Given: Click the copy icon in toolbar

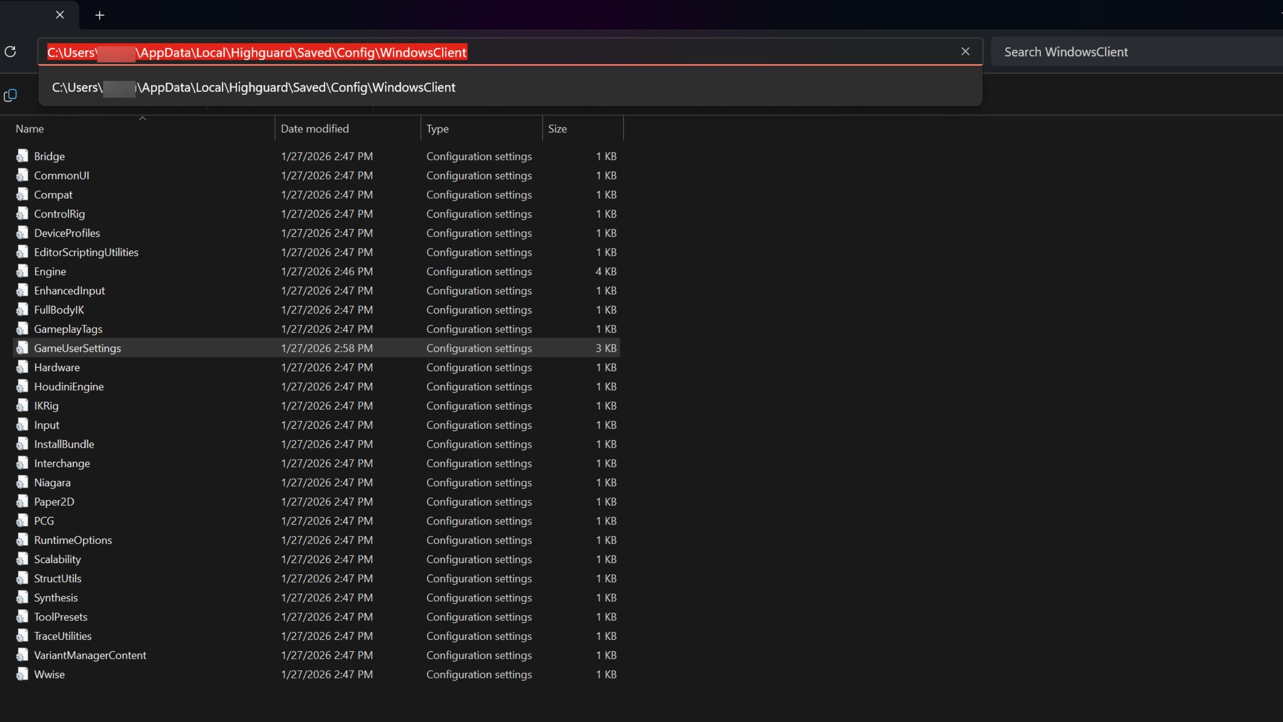Looking at the screenshot, I should [11, 95].
